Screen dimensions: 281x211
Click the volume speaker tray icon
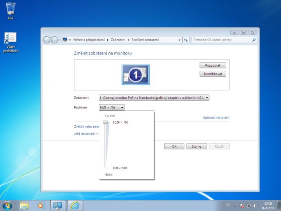click(255, 206)
